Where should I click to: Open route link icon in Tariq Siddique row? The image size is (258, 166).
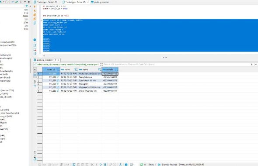(58, 77)
